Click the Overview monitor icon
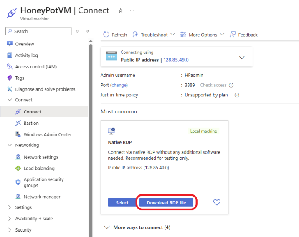 10,44
